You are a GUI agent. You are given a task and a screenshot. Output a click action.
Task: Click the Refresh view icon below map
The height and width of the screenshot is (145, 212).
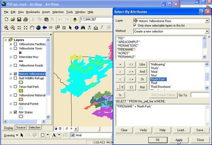tap(67, 128)
